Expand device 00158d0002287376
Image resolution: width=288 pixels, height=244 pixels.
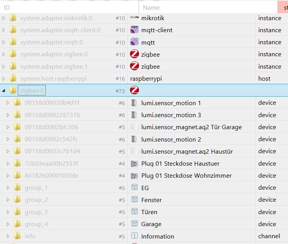[8, 115]
